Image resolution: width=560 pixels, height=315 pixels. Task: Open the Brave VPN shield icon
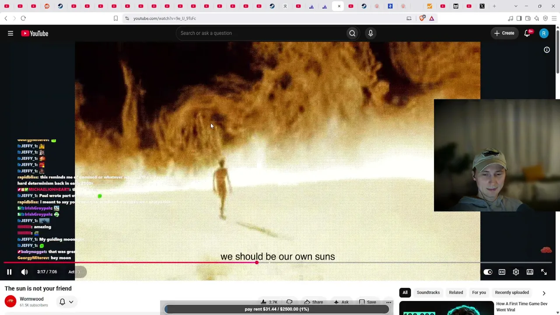546,18
